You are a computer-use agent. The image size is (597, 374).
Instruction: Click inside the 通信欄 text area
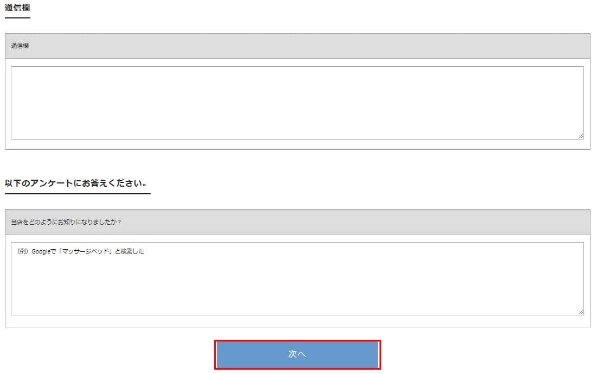[x=297, y=103]
